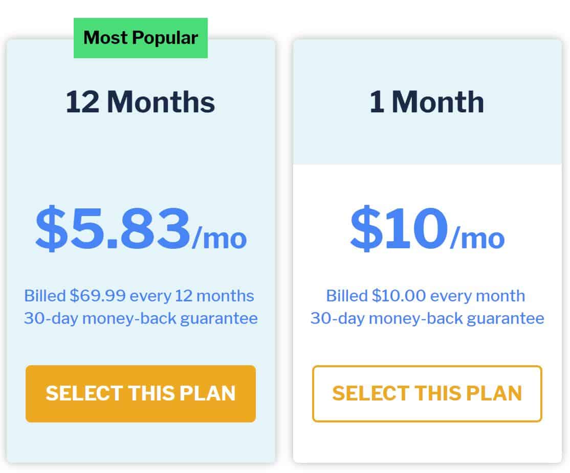Click the 12 Months plan heading
This screenshot has width=570, height=473.
(x=141, y=101)
